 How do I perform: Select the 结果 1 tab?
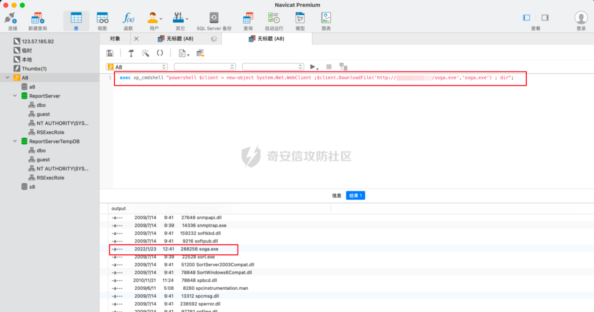[355, 196]
